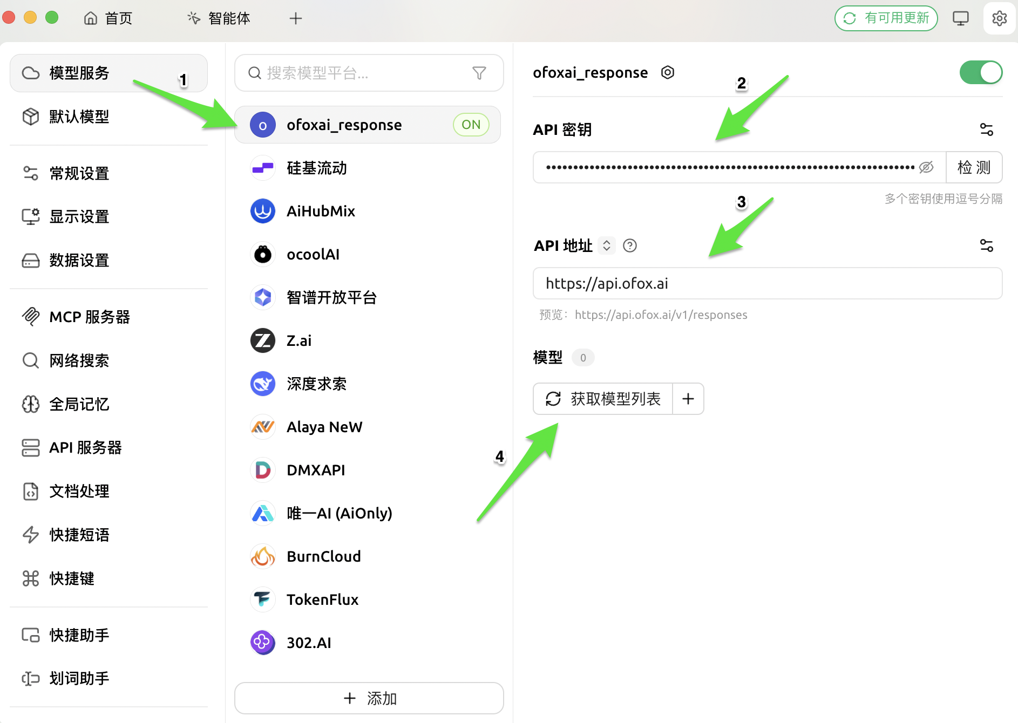
Task: Open API key settings sliders icon
Action: pyautogui.click(x=986, y=129)
